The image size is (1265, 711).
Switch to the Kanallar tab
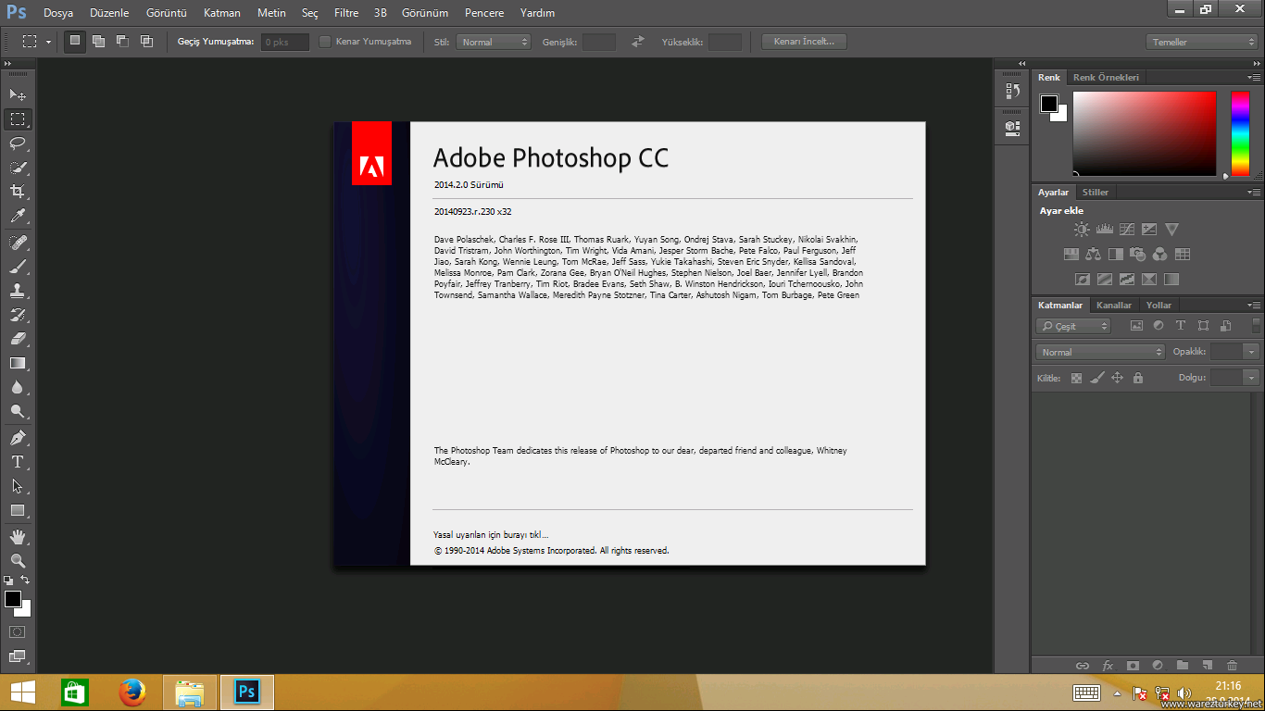1113,305
